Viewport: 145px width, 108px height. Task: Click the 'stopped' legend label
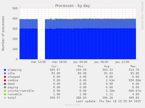pyautogui.click(x=14, y=77)
